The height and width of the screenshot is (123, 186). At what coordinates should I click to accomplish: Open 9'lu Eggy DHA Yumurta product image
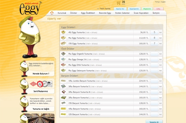coord(64,65)
